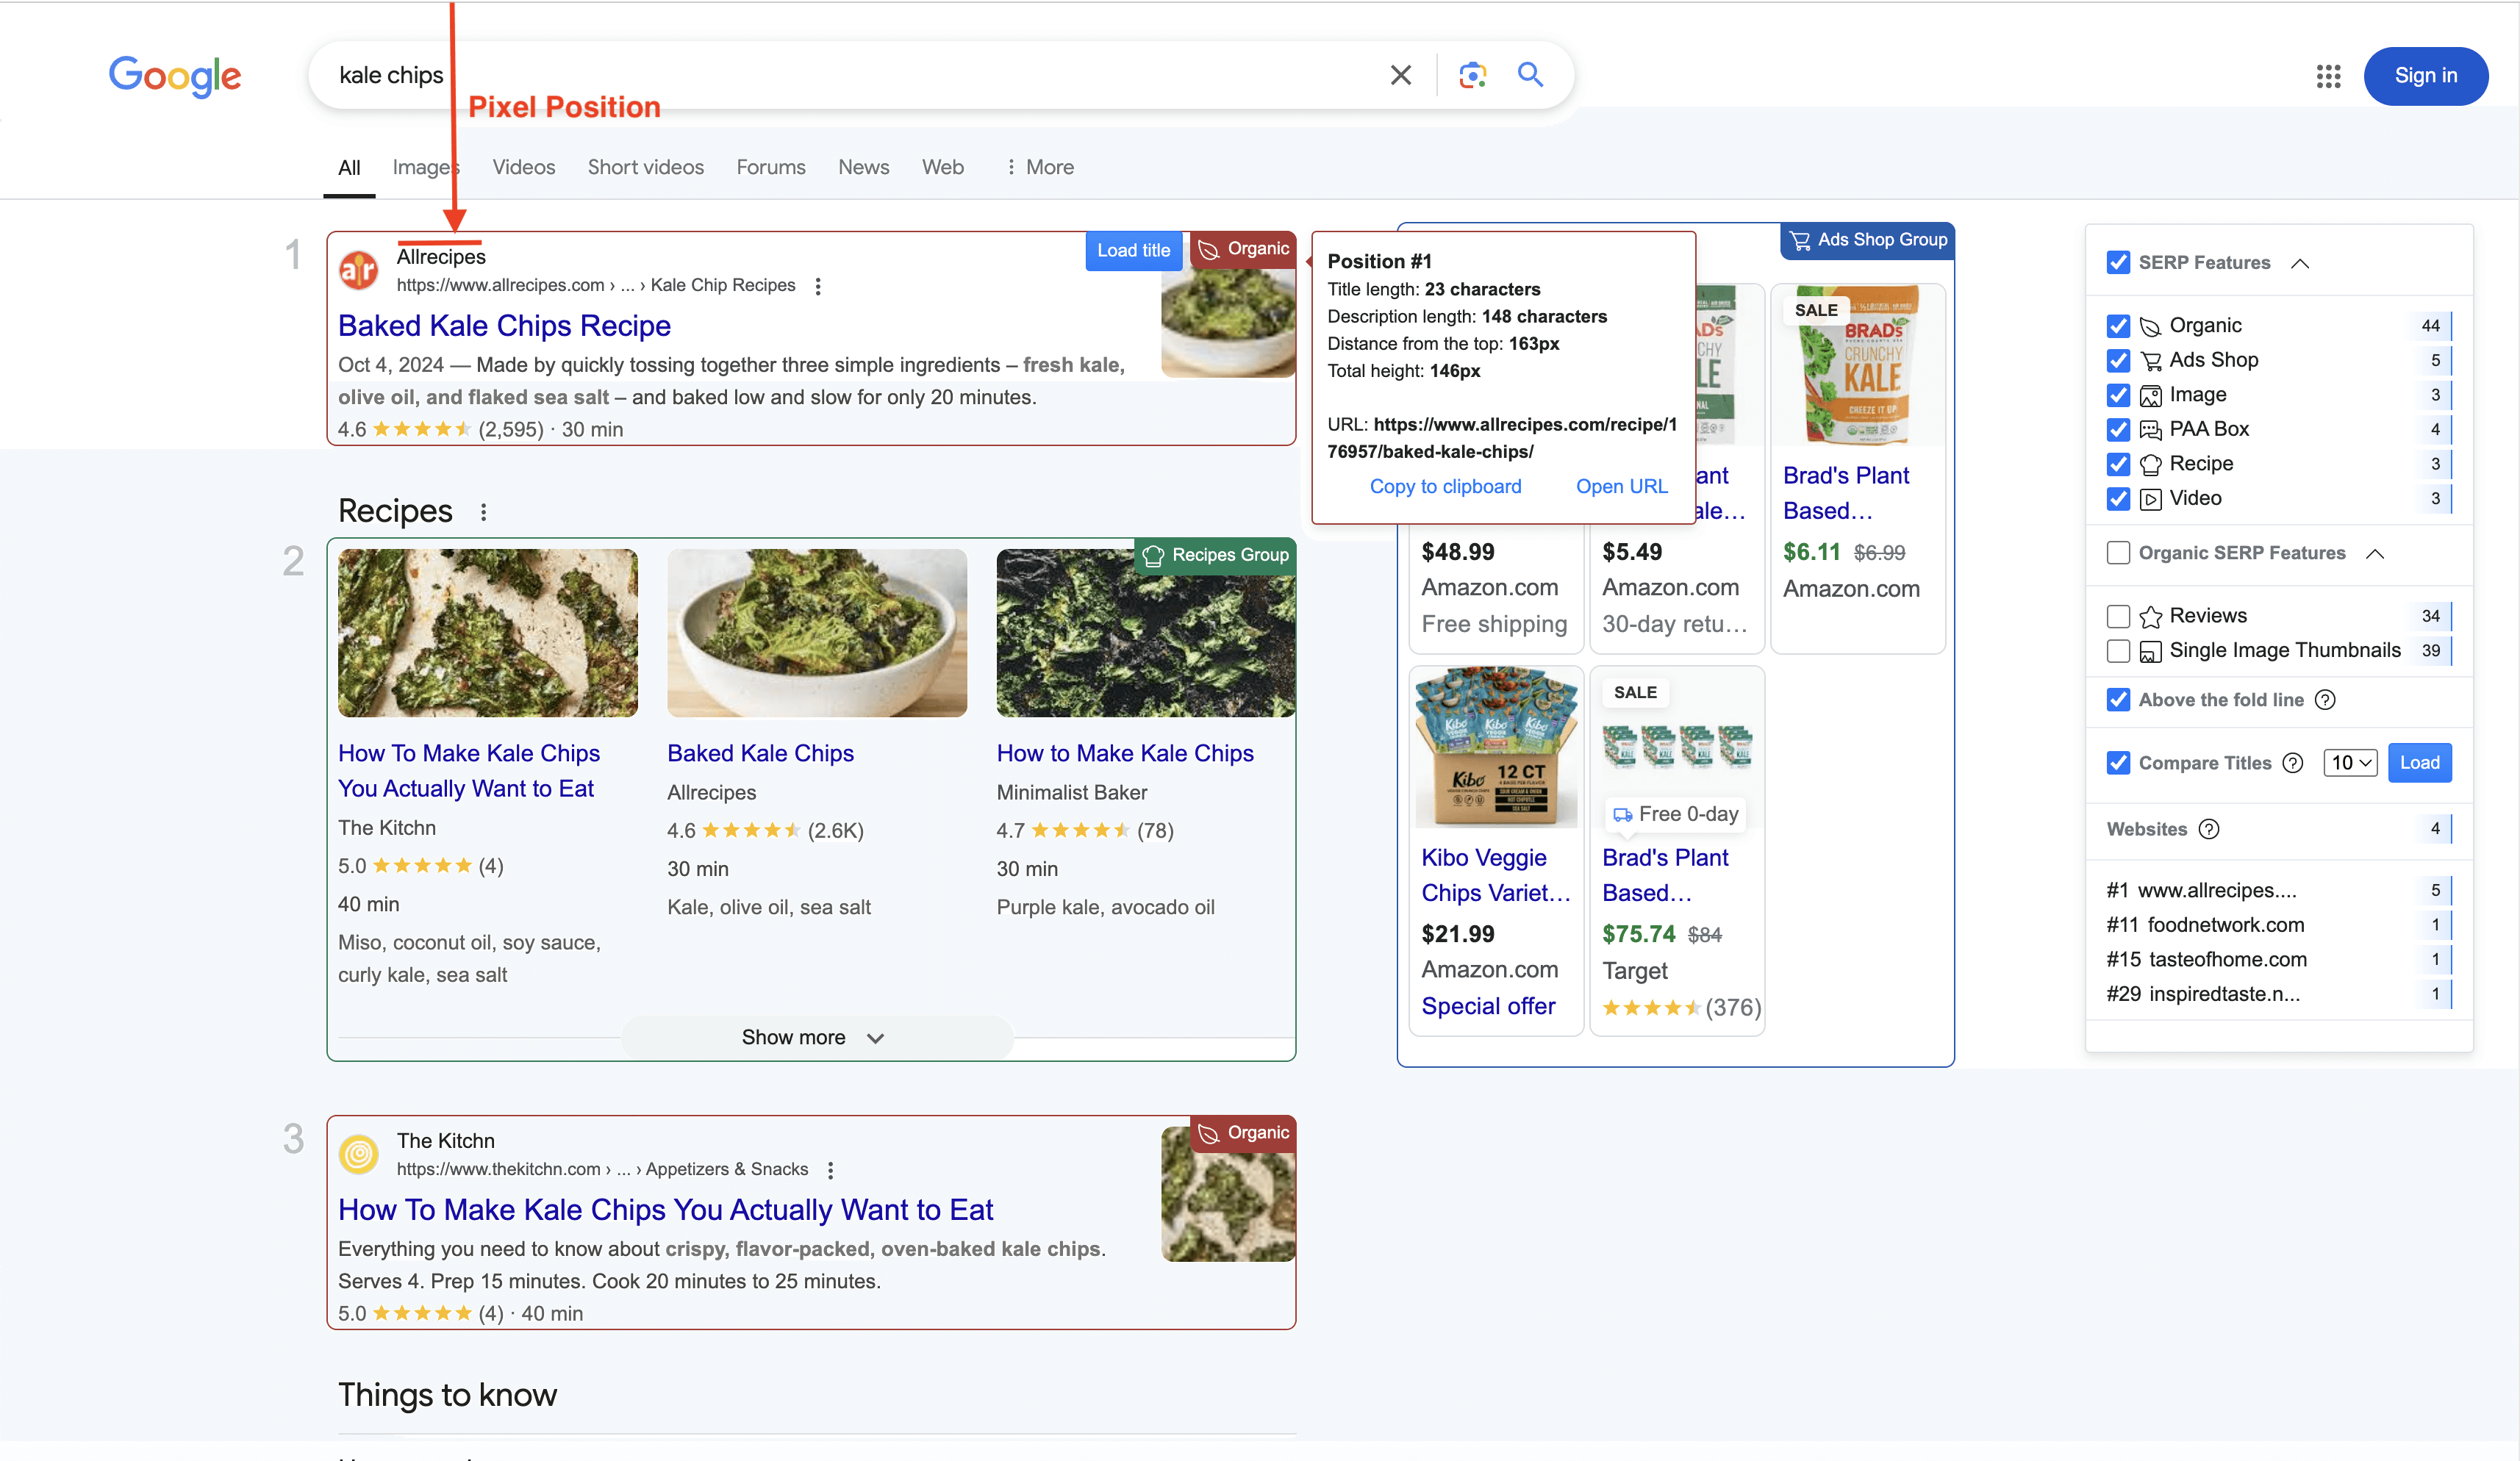Click the Websites help icon
The width and height of the screenshot is (2520, 1461).
(2209, 829)
